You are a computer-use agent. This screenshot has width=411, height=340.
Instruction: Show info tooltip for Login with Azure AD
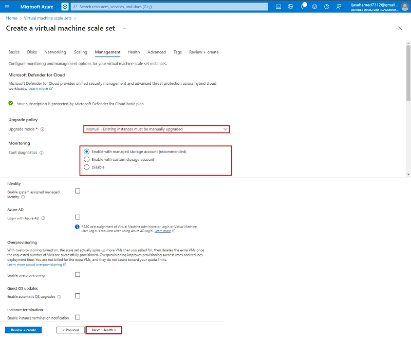43,218
